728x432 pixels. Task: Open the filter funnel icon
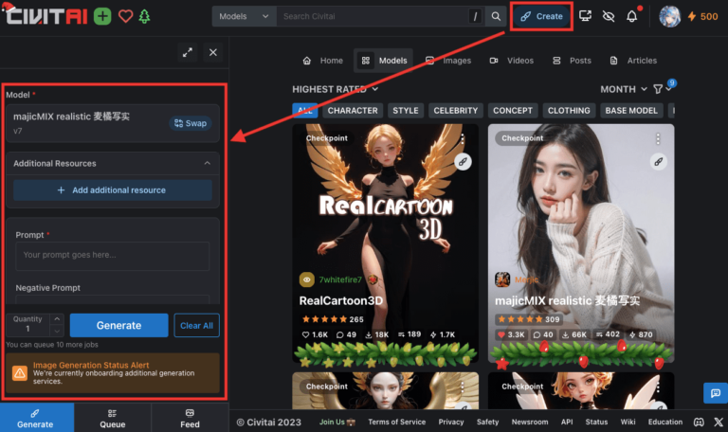tap(658, 89)
